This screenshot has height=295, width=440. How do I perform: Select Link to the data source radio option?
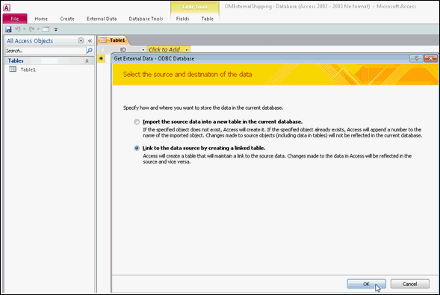coord(137,148)
